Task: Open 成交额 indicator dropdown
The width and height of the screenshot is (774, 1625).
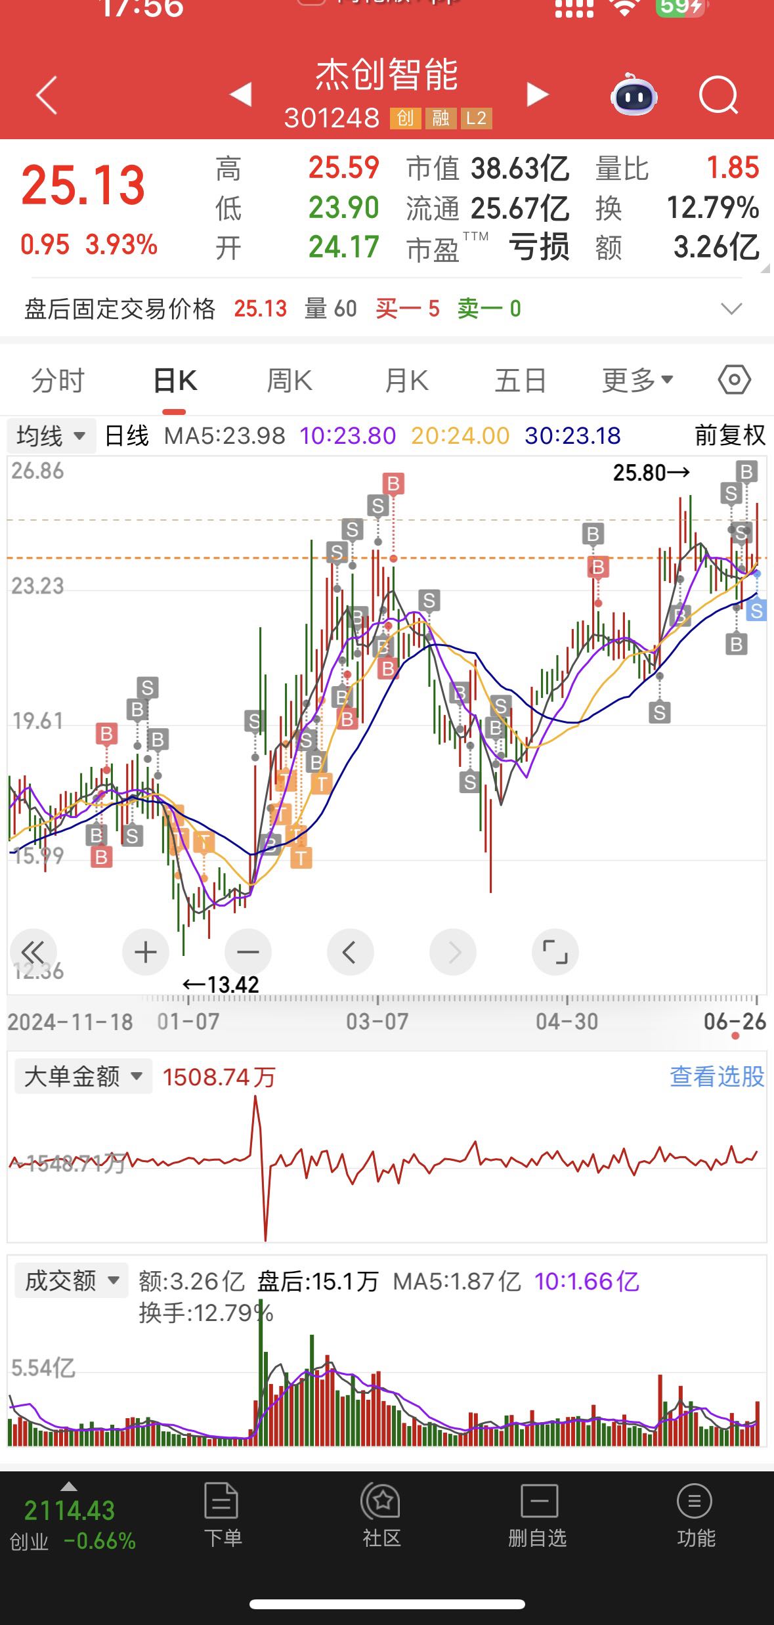Action: coord(72,1280)
